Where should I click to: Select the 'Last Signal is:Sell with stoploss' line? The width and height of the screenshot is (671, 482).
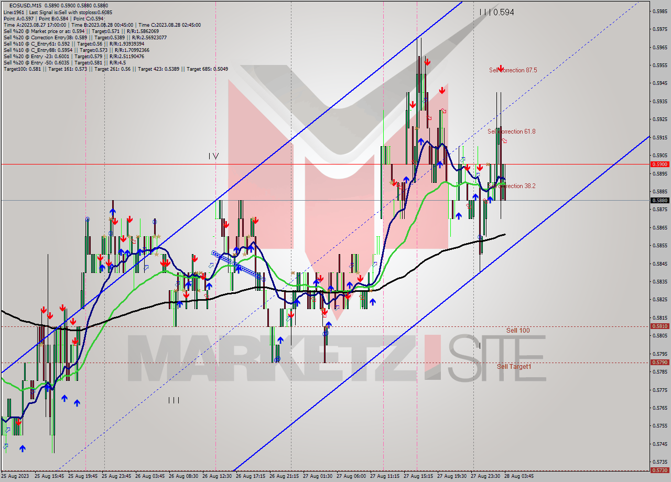[x=57, y=12]
